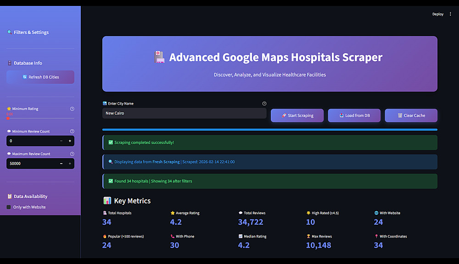Increase Maximum Review Count with plus
The width and height of the screenshot is (459, 264).
pos(70,164)
